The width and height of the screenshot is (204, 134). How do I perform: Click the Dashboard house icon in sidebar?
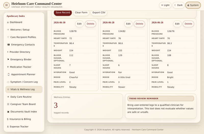8,22
